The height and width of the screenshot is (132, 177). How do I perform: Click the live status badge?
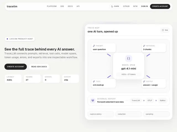click(165, 30)
